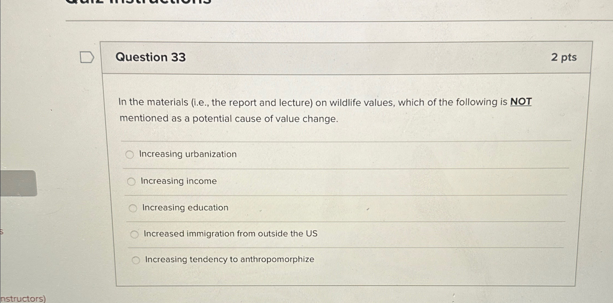Select the Increasing education radio button
Viewport: 613px width, 303px height.
tap(133, 208)
